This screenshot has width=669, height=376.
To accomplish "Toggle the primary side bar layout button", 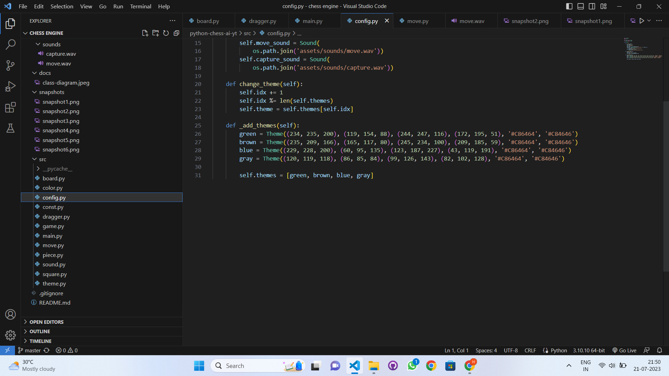I will (569, 6).
